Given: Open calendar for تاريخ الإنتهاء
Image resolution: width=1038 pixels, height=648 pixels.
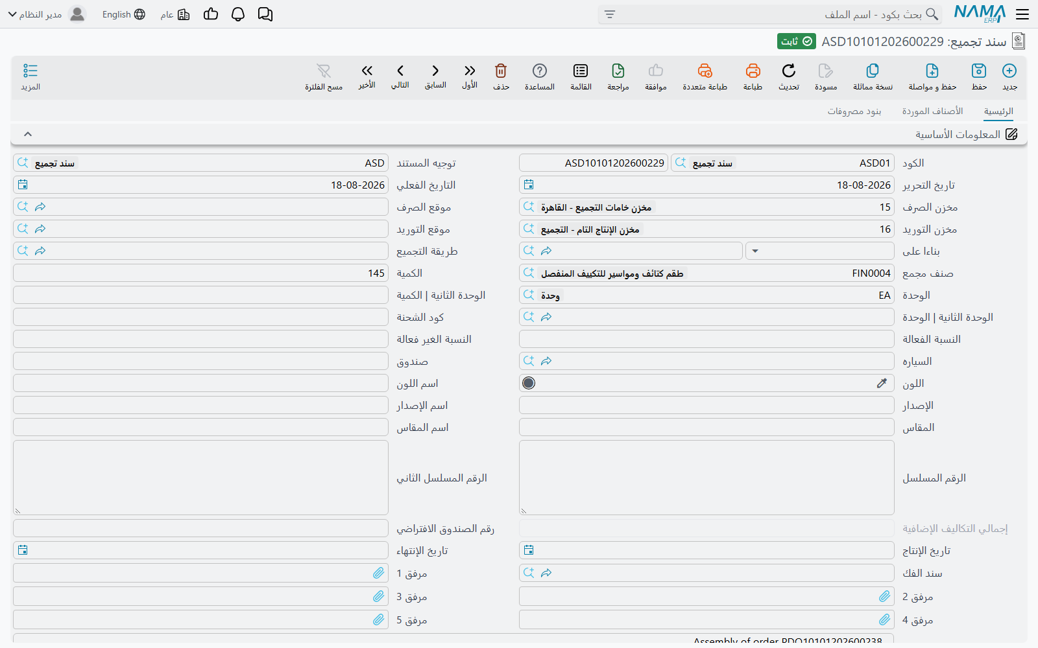Looking at the screenshot, I should pos(23,550).
